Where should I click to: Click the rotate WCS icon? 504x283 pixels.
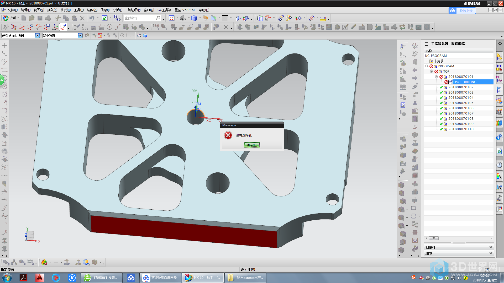[30, 27]
